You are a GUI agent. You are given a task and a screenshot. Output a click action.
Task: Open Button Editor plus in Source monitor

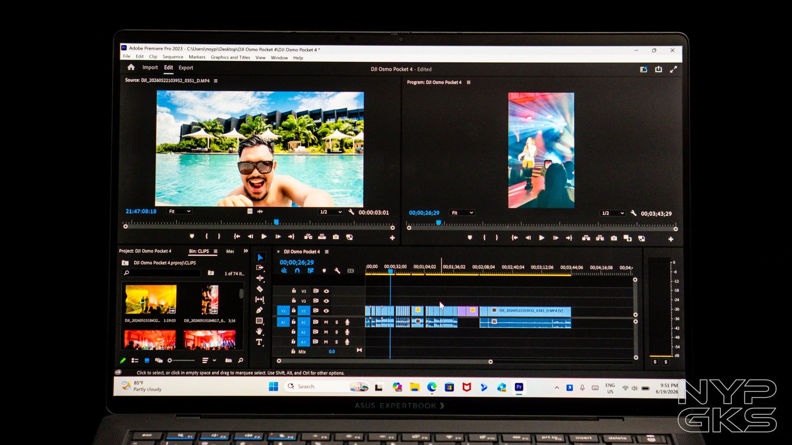pos(392,238)
